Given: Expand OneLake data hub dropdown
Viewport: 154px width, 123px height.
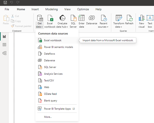Looking at the screenshot, I should pyautogui.click(x=67, y=27).
